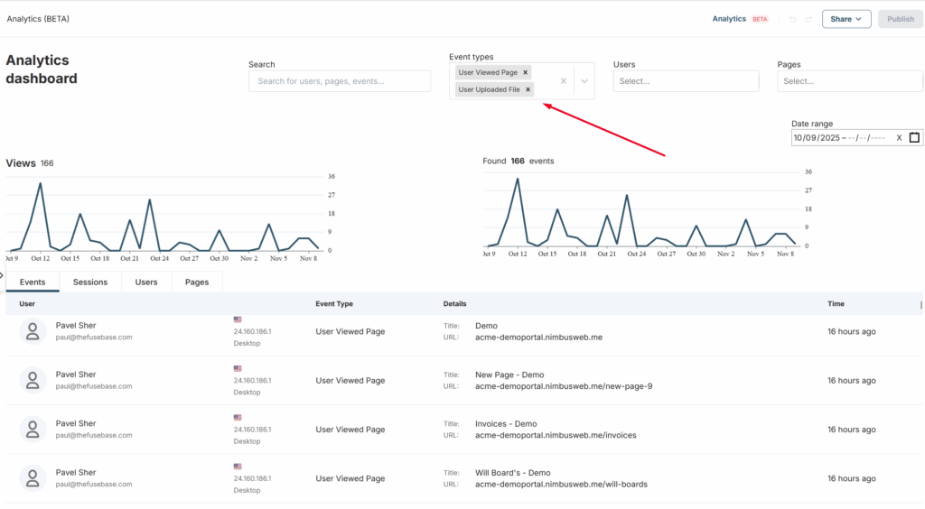
Task: Switch to the Sessions tab
Action: point(90,282)
